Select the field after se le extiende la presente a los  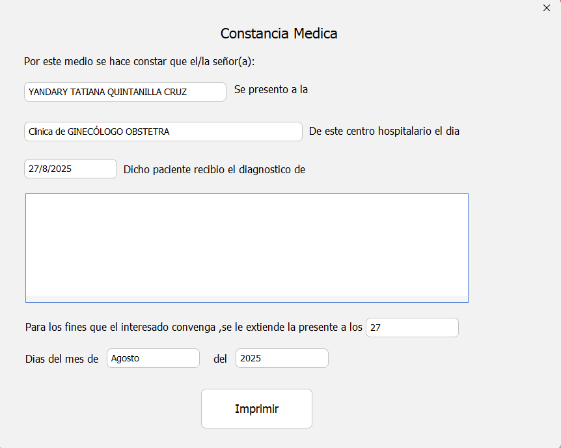point(412,328)
